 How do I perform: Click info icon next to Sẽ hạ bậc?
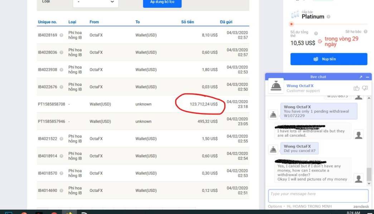point(365,31)
